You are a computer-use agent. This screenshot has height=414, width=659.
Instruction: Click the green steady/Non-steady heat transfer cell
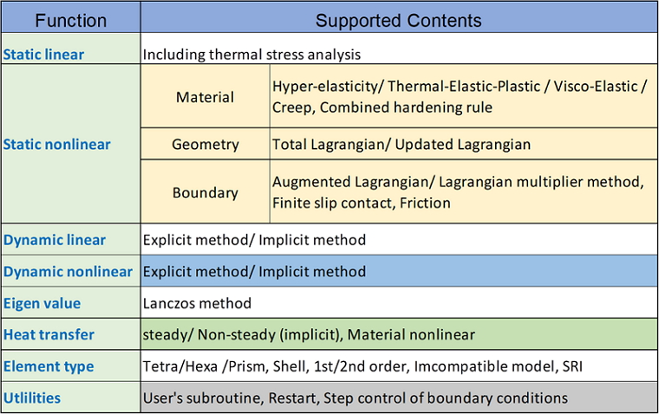coord(399,334)
